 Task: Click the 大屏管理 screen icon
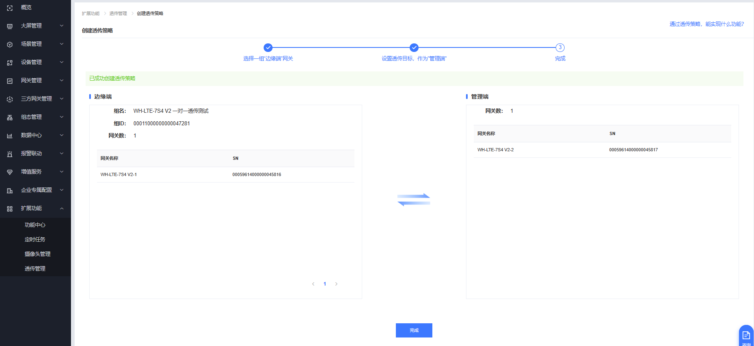[x=10, y=26]
